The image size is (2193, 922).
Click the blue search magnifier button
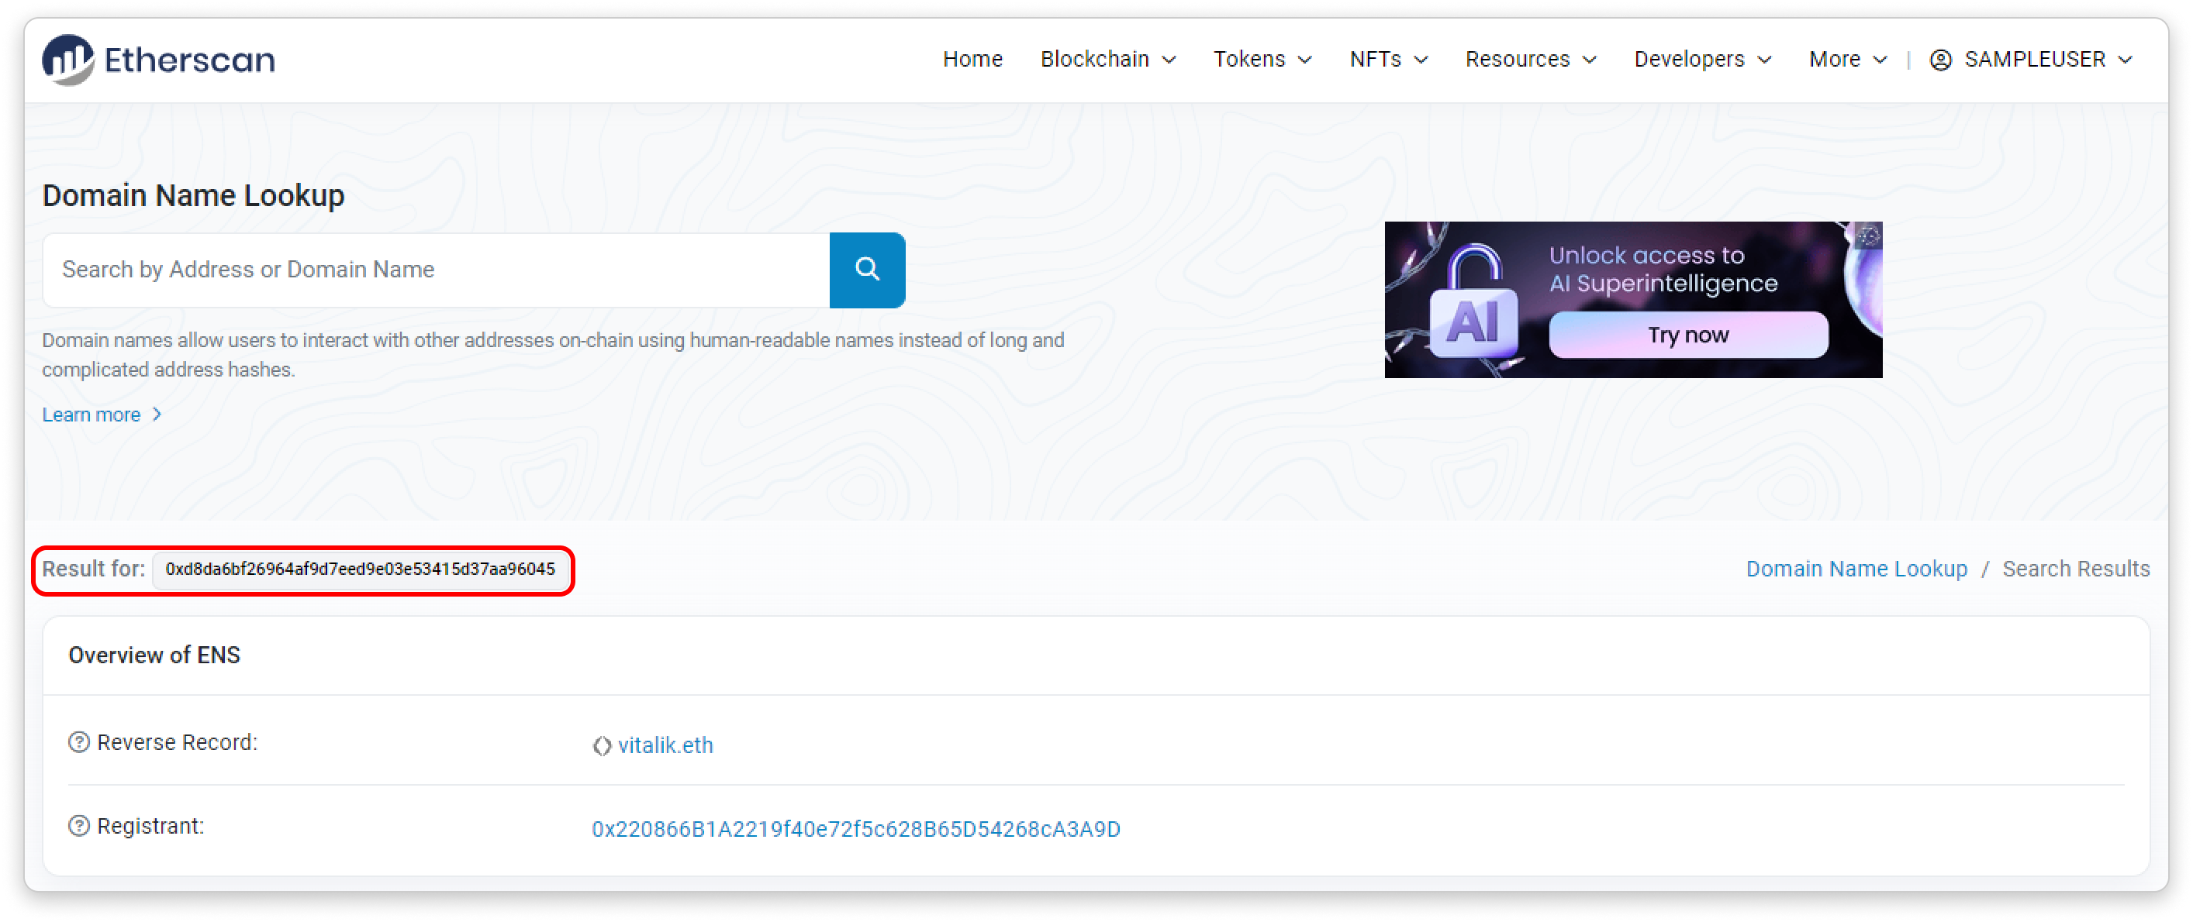867,270
